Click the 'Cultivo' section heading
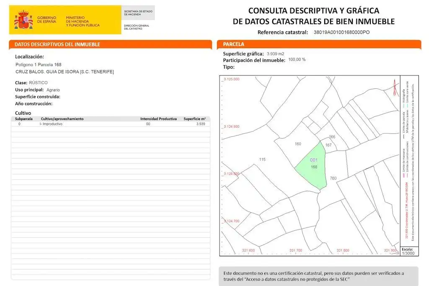 (23, 113)
